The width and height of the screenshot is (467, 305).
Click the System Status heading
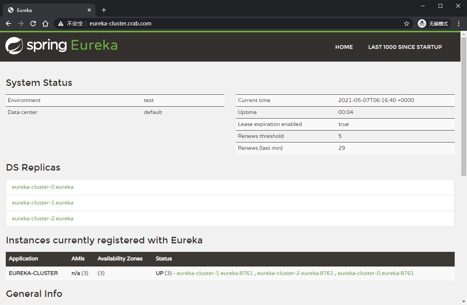pos(39,83)
